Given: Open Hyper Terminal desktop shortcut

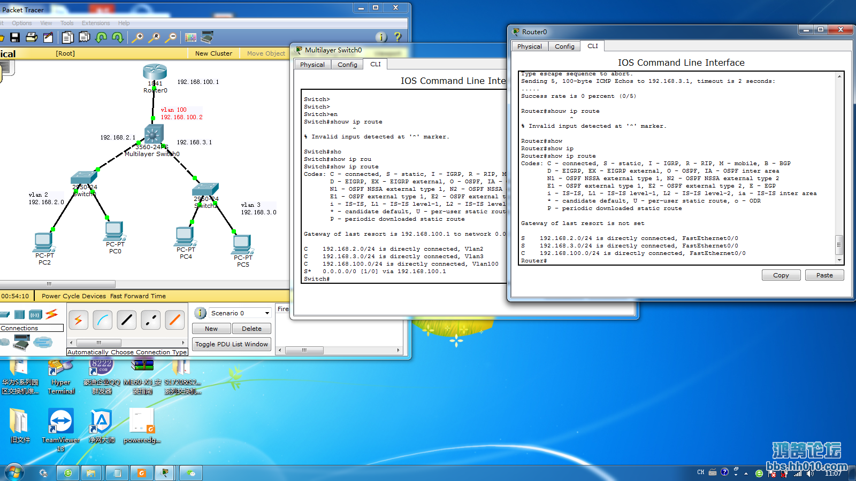Looking at the screenshot, I should [60, 377].
